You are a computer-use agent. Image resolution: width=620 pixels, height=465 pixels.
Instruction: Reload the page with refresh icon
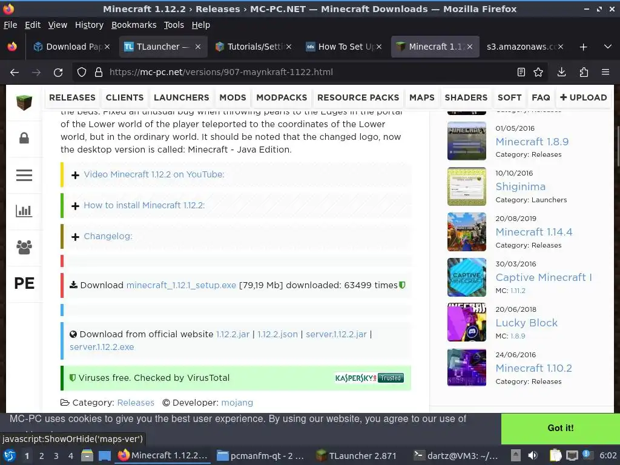pyautogui.click(x=58, y=73)
